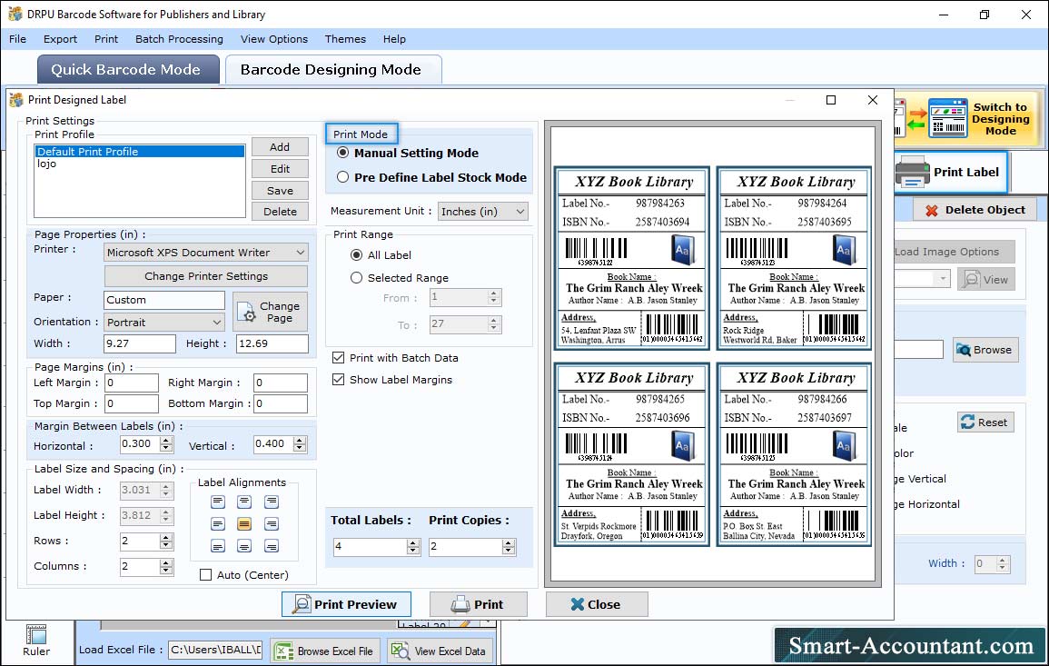Toggle Show Label Margins checkbox

coord(339,380)
